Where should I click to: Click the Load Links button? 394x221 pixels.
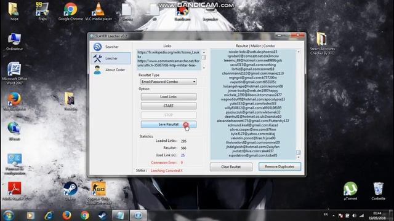coord(168,97)
